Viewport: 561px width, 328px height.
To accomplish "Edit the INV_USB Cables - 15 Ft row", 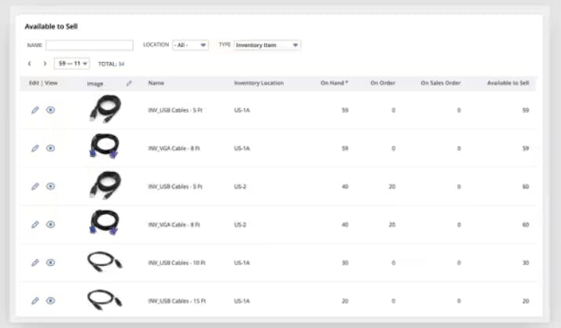I will coord(35,301).
